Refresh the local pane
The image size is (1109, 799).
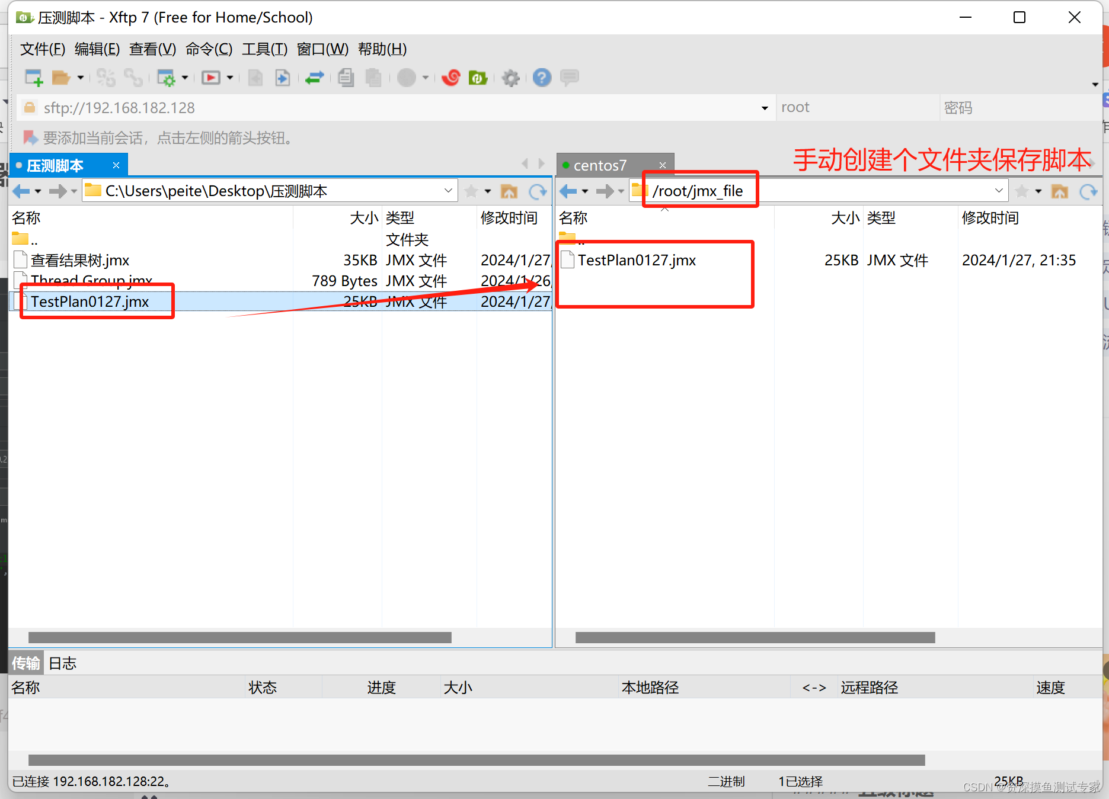tap(538, 191)
